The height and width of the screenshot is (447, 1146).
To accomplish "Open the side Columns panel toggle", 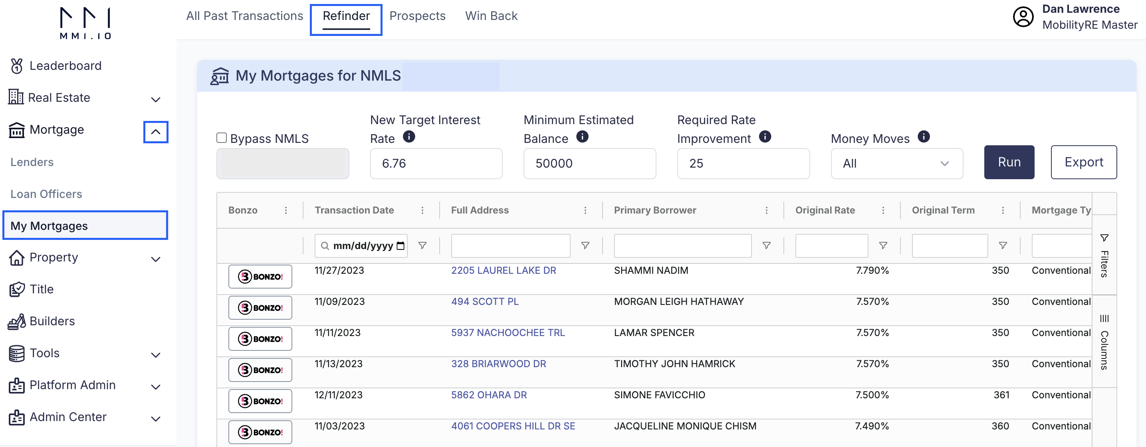I will 1104,342.
